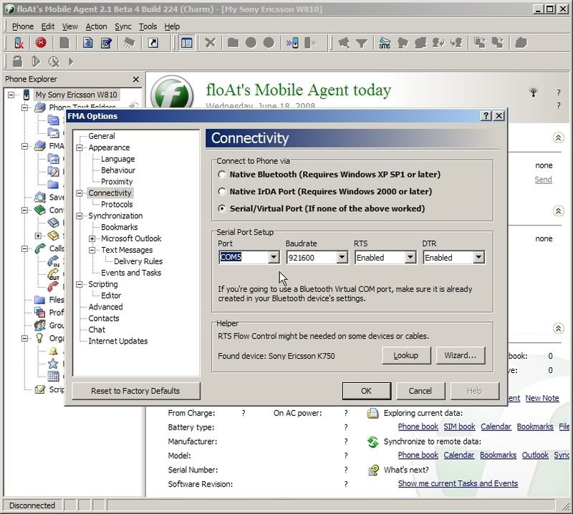573x514 pixels.
Task: Click the green Synchronize to remote data icon
Action: point(372,442)
